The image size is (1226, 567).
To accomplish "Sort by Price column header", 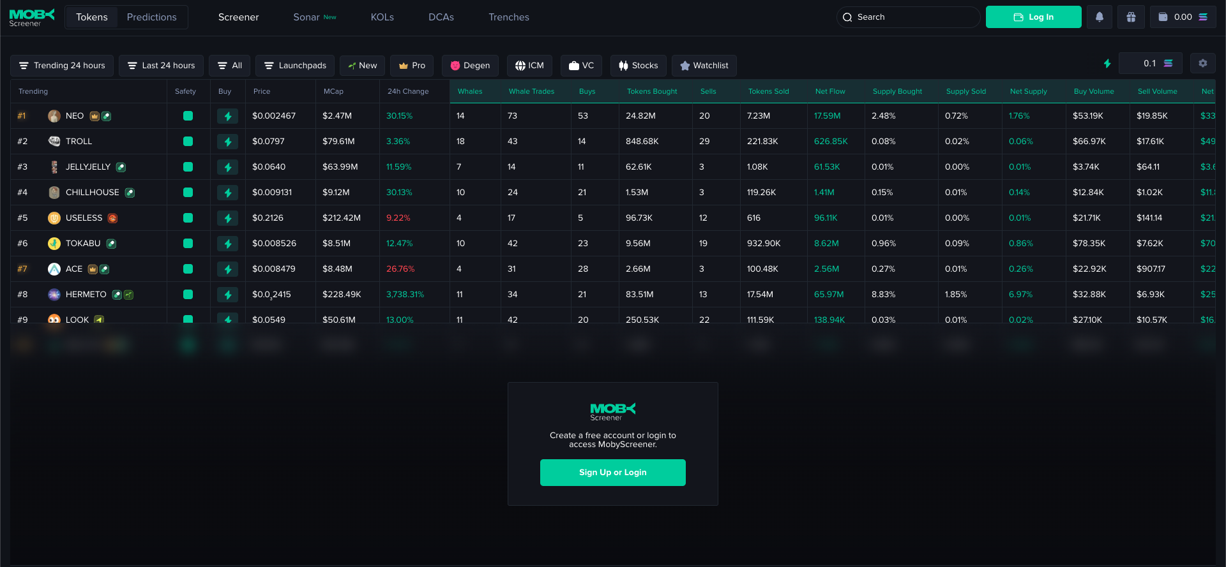I will point(262,91).
